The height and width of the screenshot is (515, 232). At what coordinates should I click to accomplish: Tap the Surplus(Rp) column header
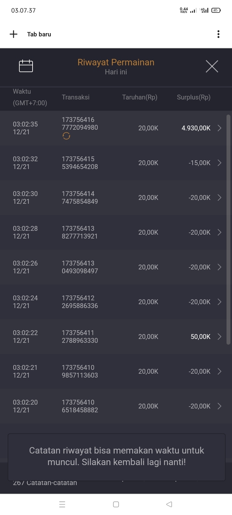193,97
